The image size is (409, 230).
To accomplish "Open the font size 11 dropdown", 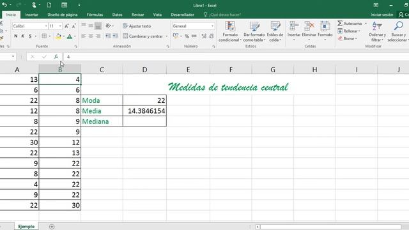I will (x=60, y=26).
